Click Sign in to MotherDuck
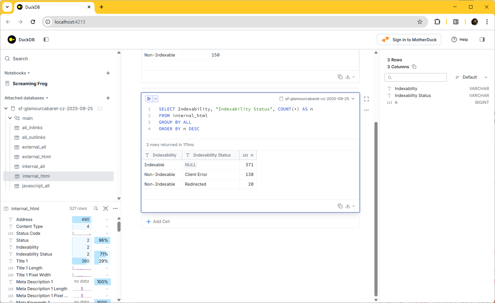This screenshot has width=495, height=303. (x=409, y=39)
